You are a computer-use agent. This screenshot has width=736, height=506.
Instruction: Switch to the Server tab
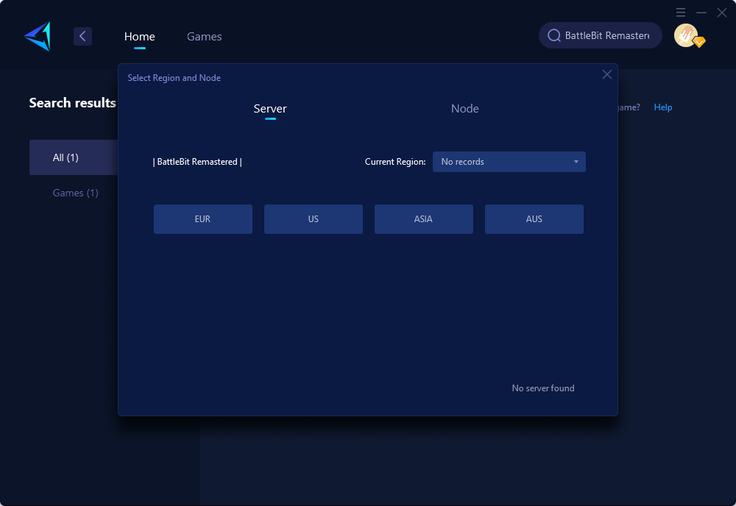(270, 109)
